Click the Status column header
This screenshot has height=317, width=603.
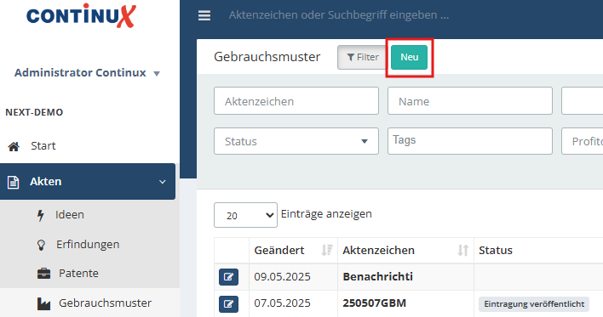coord(496,250)
